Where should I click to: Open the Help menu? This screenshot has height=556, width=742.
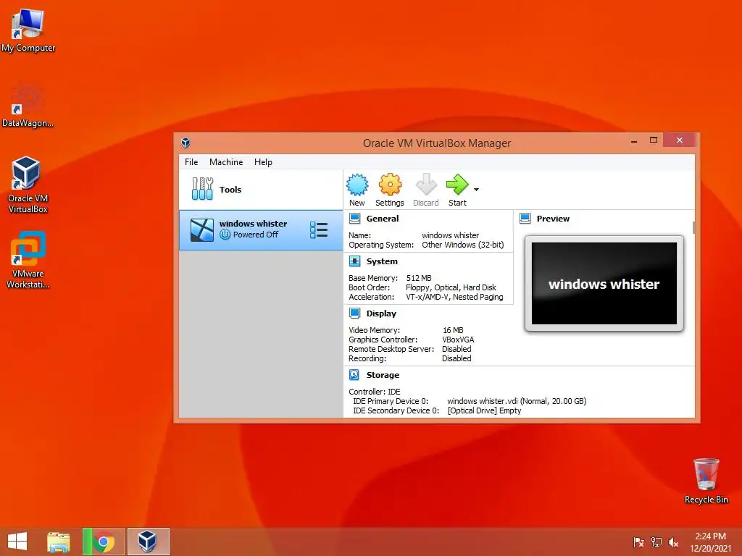click(x=263, y=161)
